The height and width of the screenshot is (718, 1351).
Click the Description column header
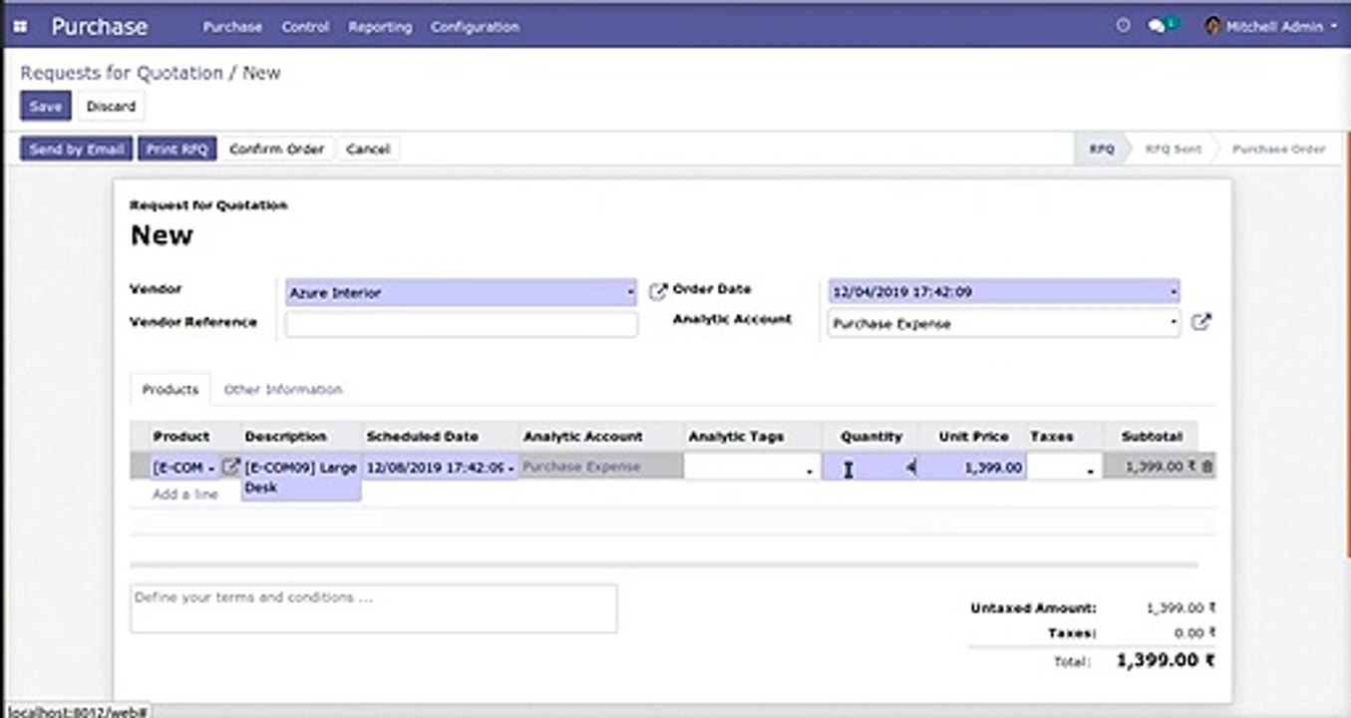(285, 436)
